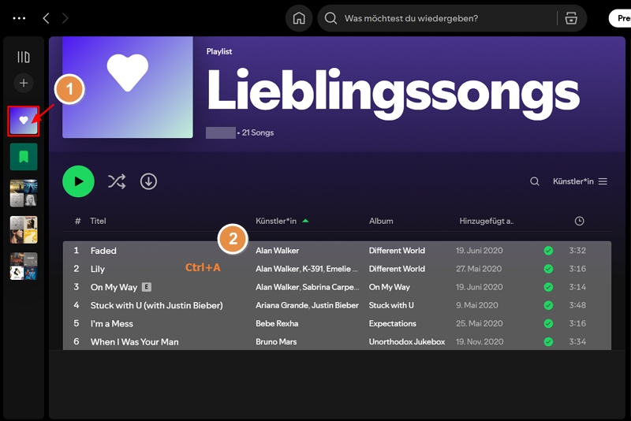Toggle shuffle for this playlist
This screenshot has width=631, height=421.
117,181
